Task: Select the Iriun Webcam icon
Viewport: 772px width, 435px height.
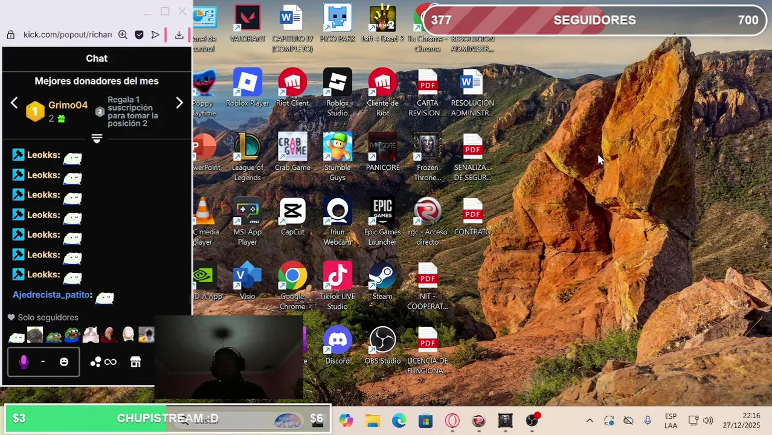Action: 337,222
